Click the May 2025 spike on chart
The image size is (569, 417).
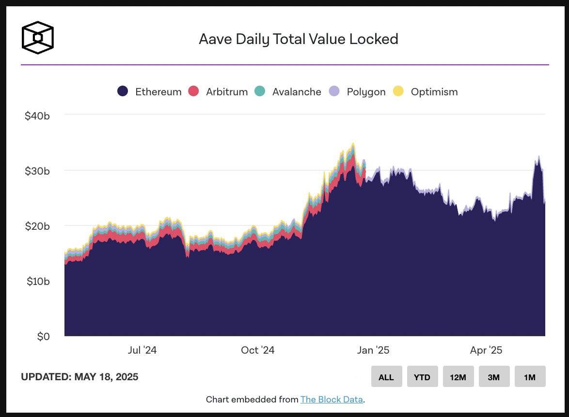click(539, 157)
